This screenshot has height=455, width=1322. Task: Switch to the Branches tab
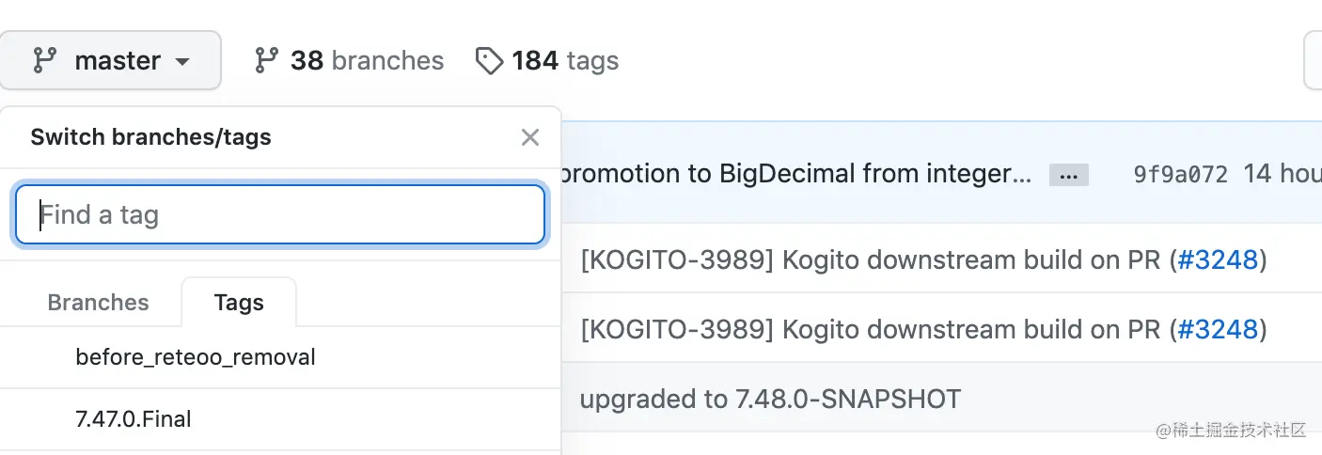tap(98, 303)
